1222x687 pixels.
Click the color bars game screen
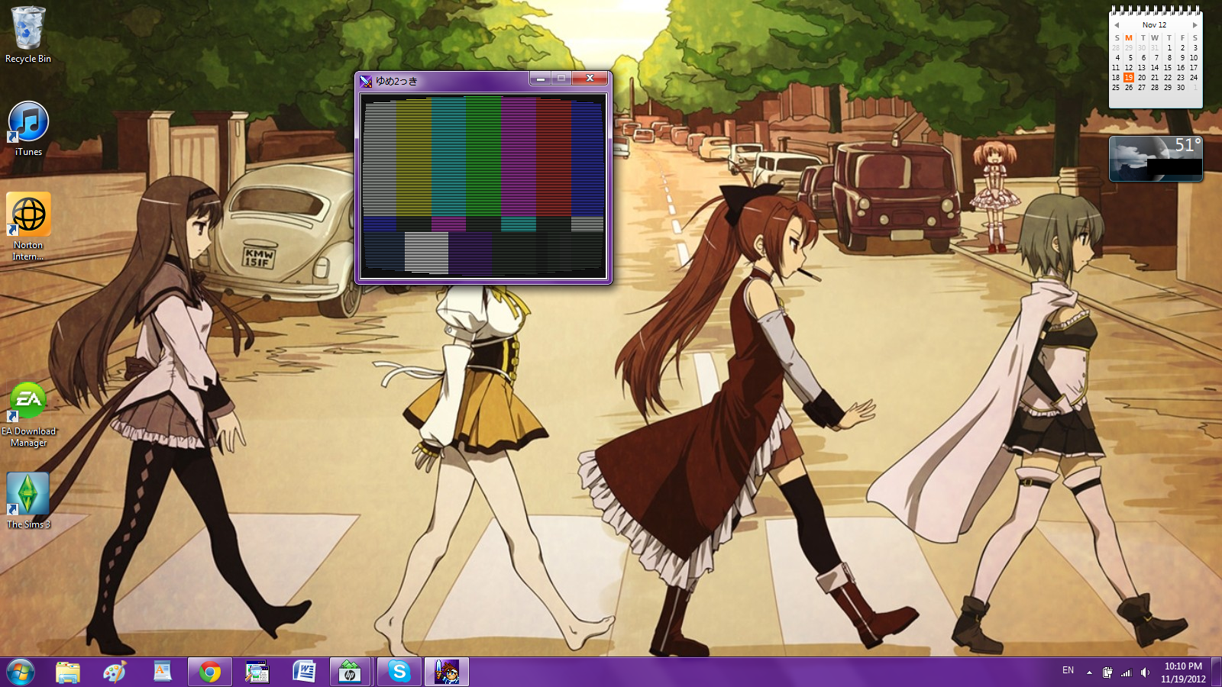(x=483, y=185)
